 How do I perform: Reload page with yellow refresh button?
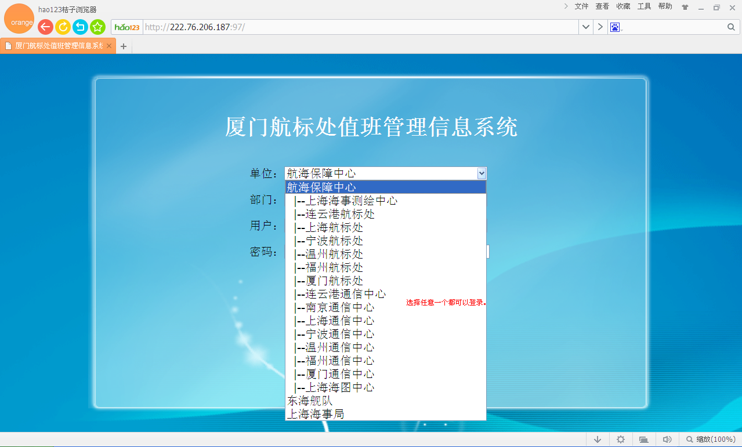[63, 27]
